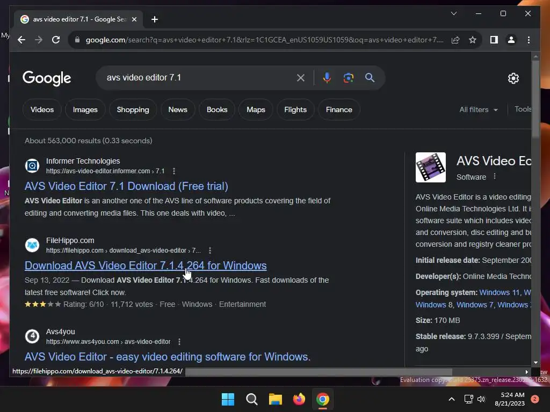Click the browser forward arrow
The width and height of the screenshot is (550, 412).
[39, 40]
